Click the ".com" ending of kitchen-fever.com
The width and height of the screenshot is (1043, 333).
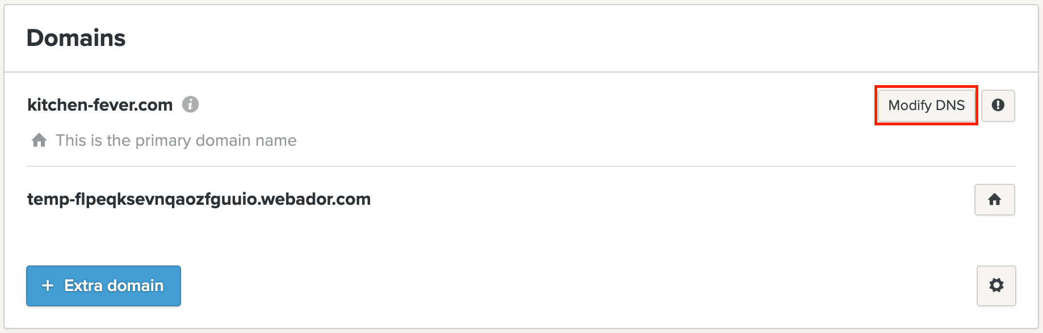pos(158,105)
